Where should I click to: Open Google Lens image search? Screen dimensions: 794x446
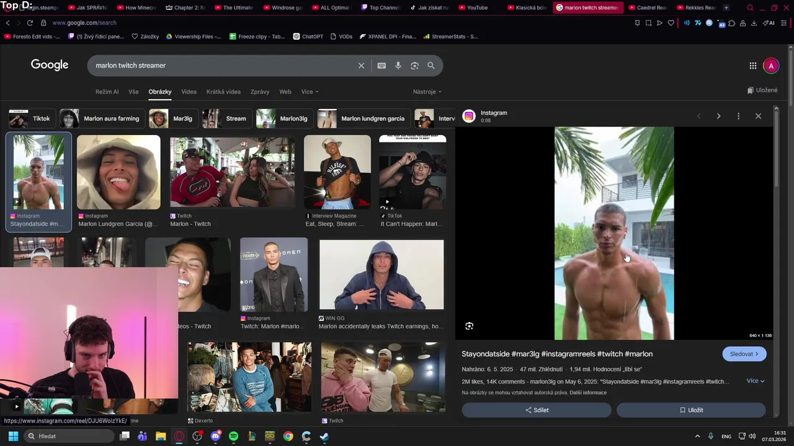(x=414, y=66)
